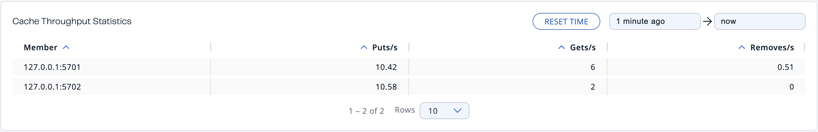The image size is (818, 132).
Task: Click the sort arrow beside Puts/s
Action: (364, 47)
